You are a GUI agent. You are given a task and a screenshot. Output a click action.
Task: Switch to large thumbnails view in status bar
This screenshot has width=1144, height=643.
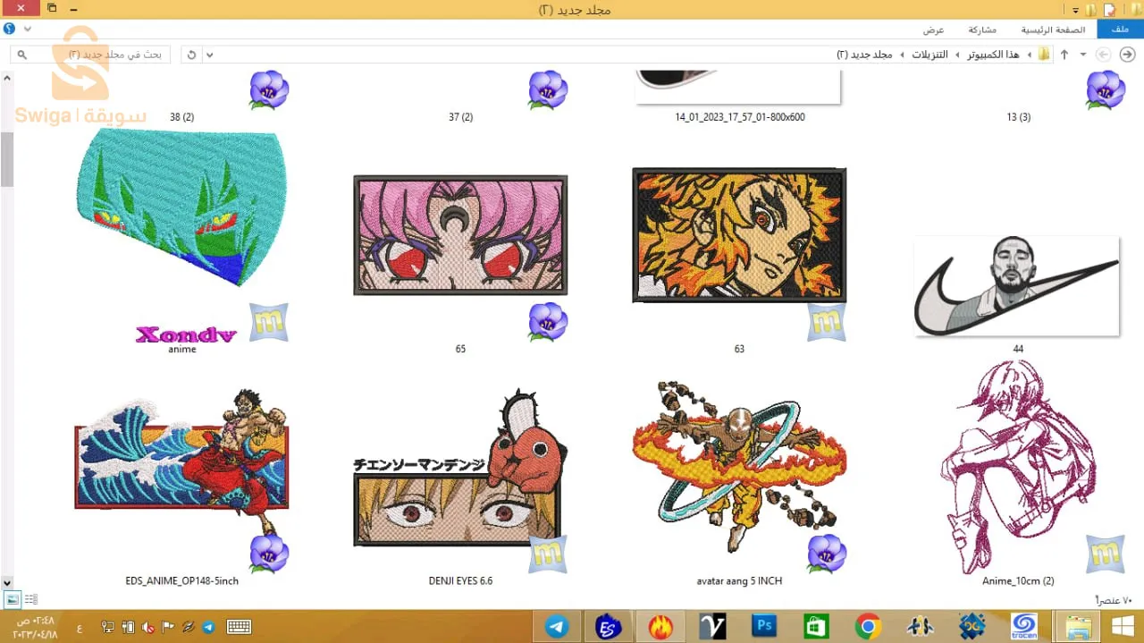coord(13,599)
